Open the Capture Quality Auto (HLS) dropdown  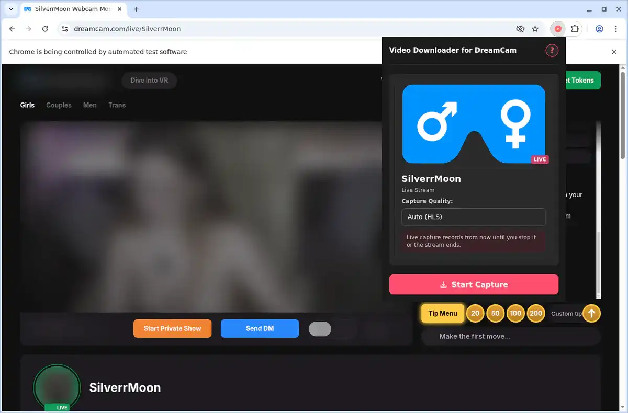pyautogui.click(x=474, y=217)
